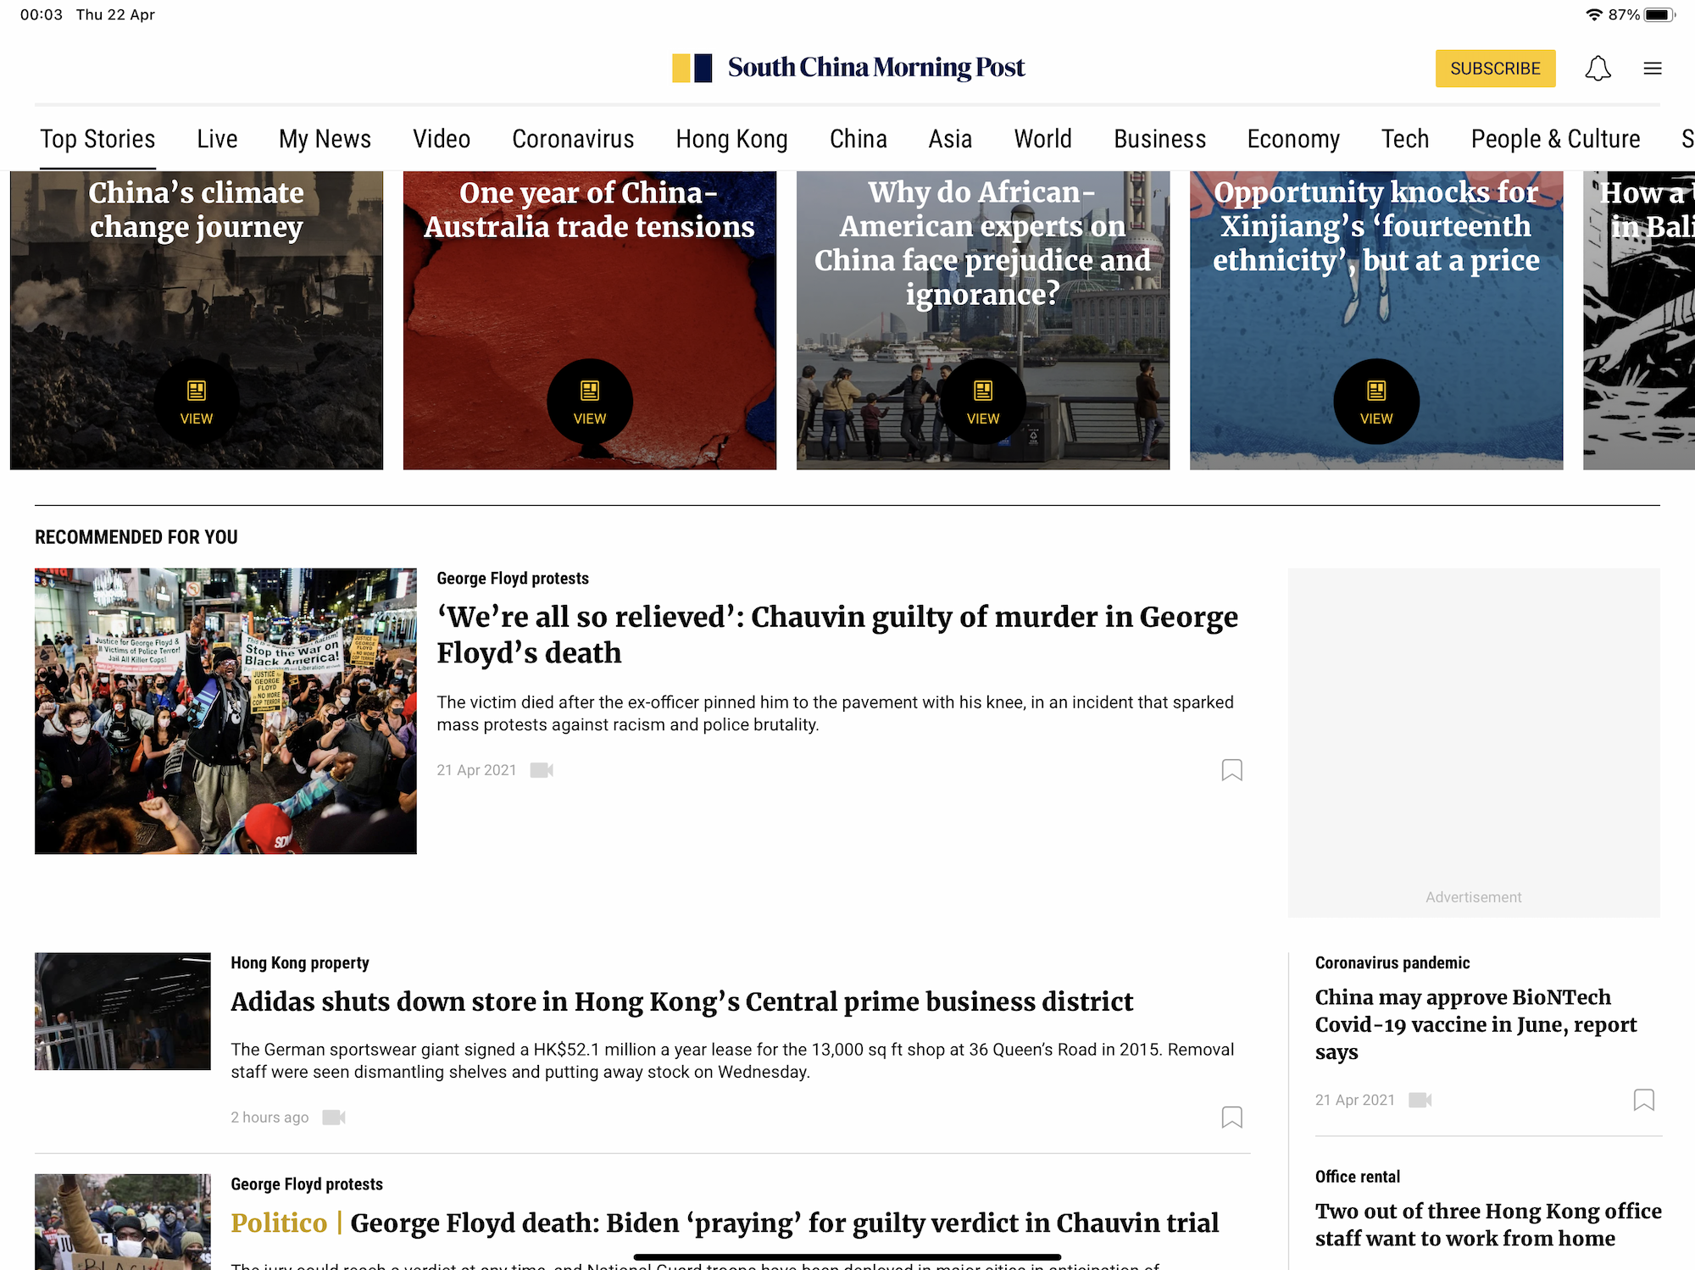Bookmark the Chauvin guilty of murder article
The image size is (1695, 1270).
(x=1231, y=770)
